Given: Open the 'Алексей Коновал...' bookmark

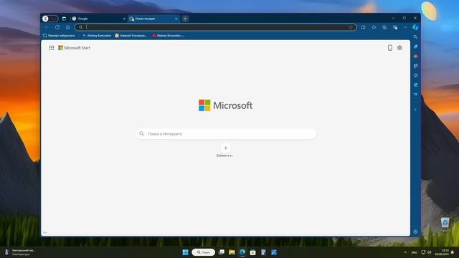Looking at the screenshot, I should (x=131, y=36).
